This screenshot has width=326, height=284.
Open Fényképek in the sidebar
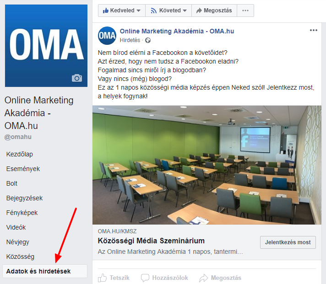coord(22,213)
